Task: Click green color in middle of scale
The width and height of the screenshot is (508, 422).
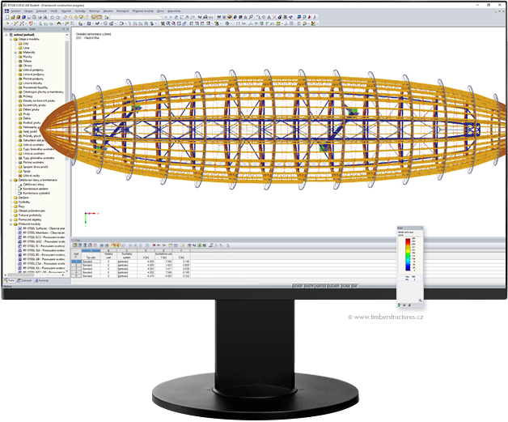Action: [x=408, y=255]
